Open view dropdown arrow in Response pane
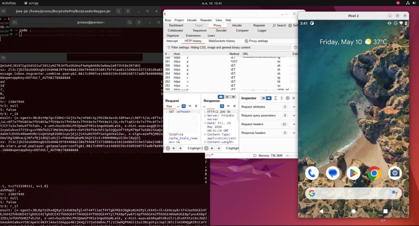The image size is (419, 226). click(204, 106)
